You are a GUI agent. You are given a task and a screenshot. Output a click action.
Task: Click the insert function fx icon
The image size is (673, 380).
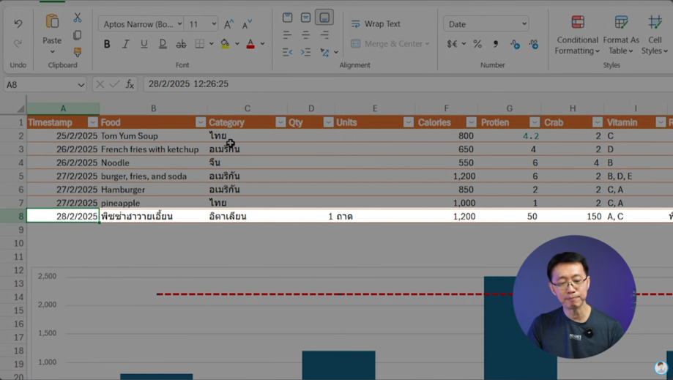(x=130, y=84)
